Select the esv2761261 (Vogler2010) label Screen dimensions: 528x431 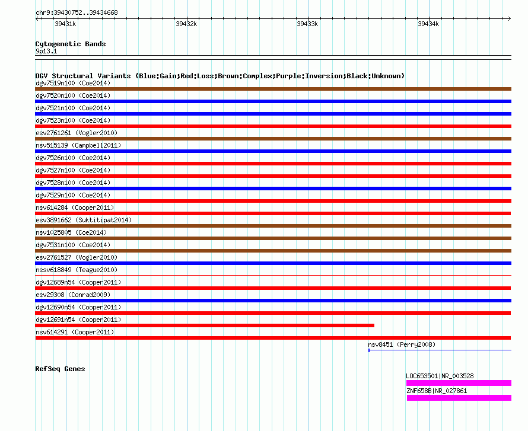[77, 133]
